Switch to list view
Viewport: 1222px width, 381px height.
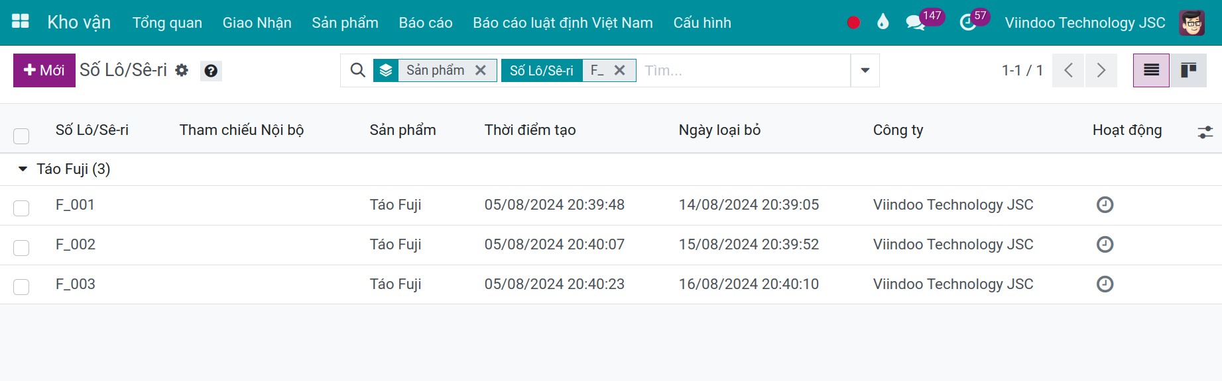point(1151,70)
